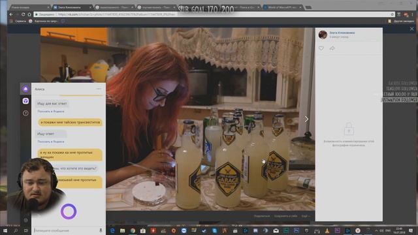Click "Сохранить к себе" below the photo
Viewport: 418px width, 235px height.
285,216
